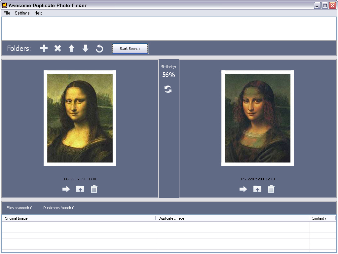Open the Settings menu
The image size is (338, 254).
tap(22, 13)
